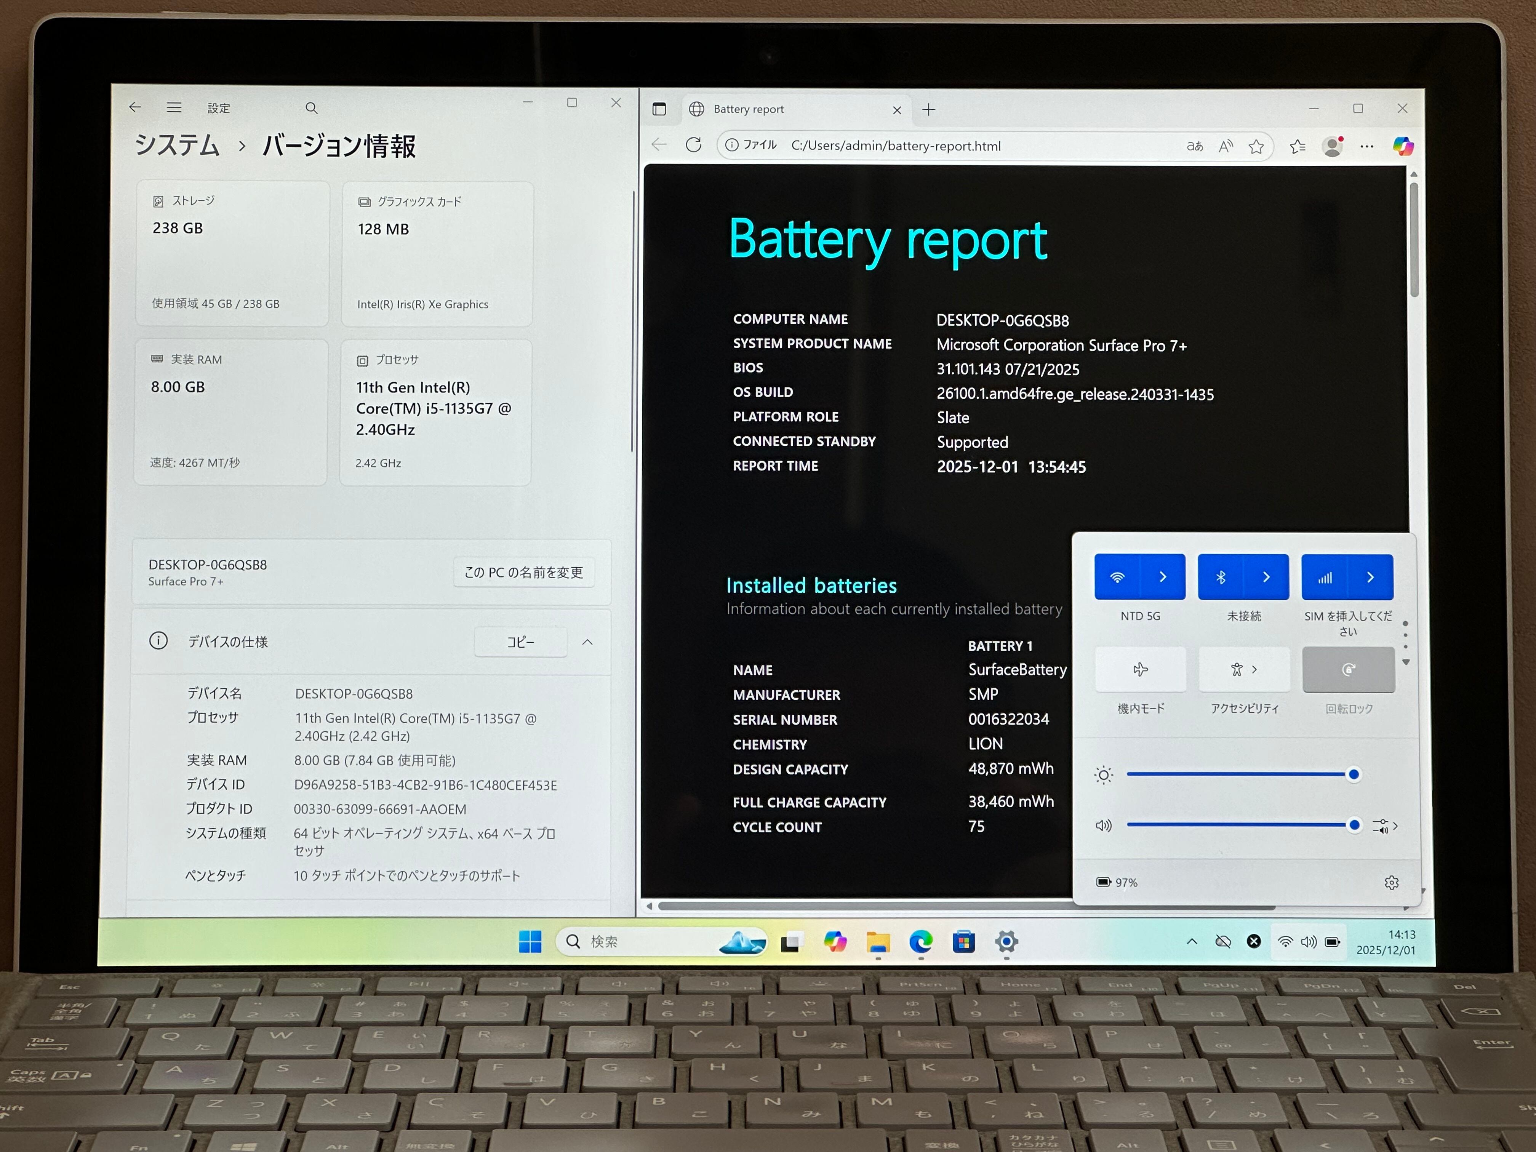Open a new tab in Edge
The image size is (1536, 1152).
click(x=928, y=110)
